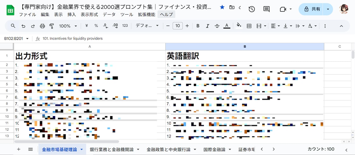
Task: Click the 共有 share button
Action: 312,9
